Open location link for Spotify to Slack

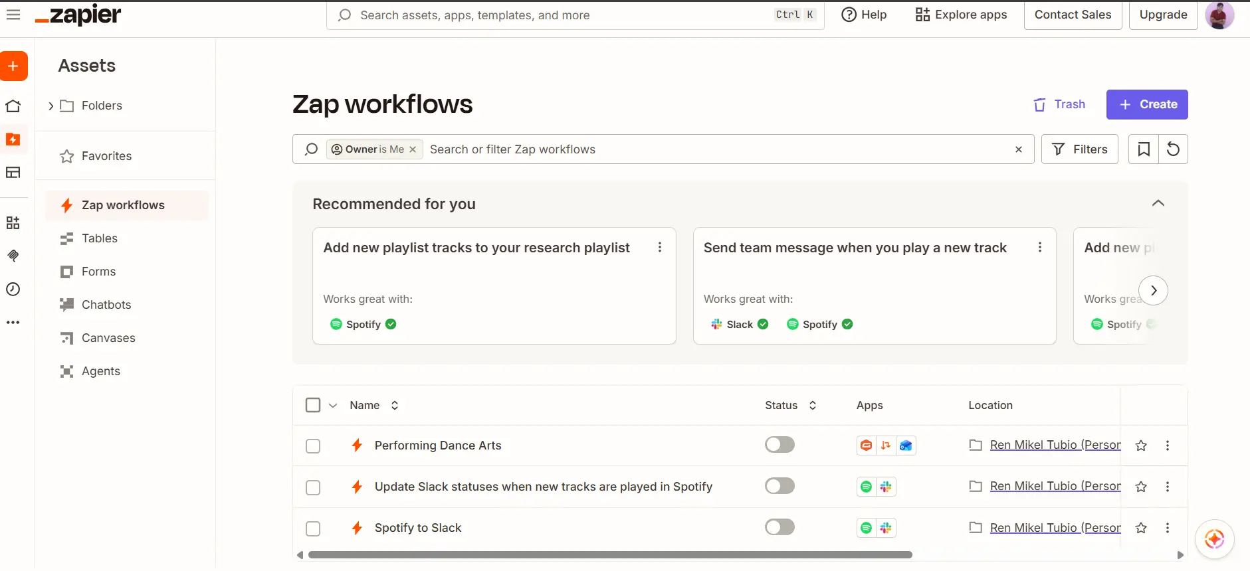point(1055,527)
